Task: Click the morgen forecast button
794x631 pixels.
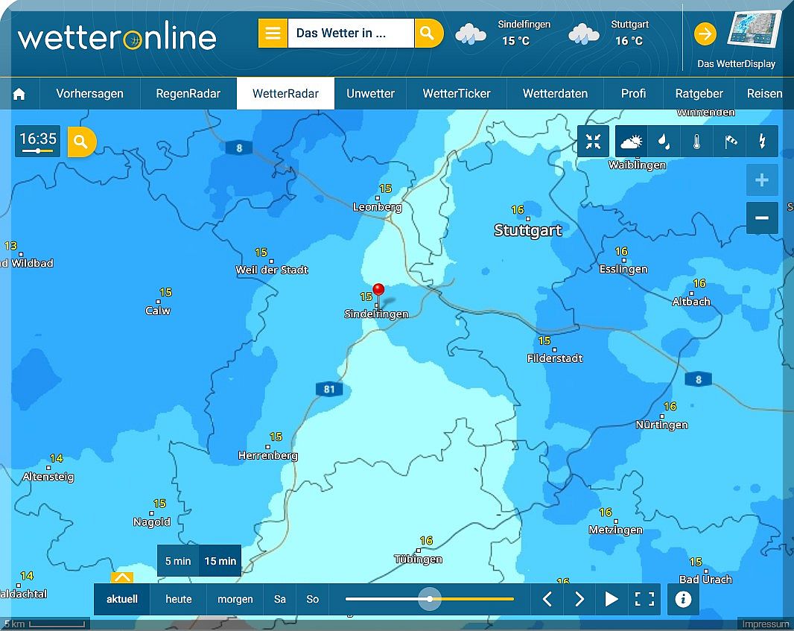Action: pos(235,599)
